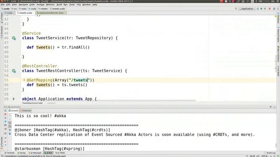Viewport: 280px width, 157px height.
Task: Toggle soft-wrap icon in console gutter
Action: coord(10,123)
